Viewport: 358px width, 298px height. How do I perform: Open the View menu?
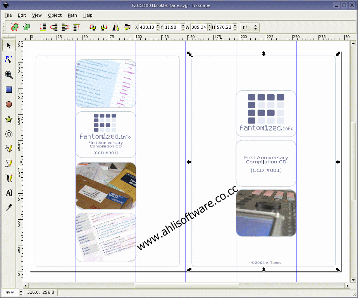point(37,15)
